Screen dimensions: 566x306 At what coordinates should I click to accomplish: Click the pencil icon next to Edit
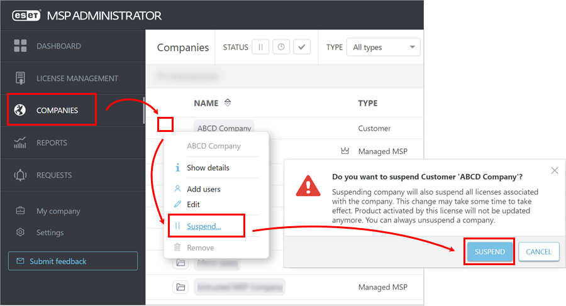click(x=177, y=204)
